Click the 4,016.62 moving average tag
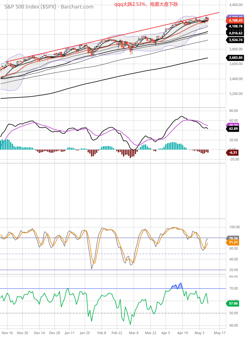Screen dimensions: 246x337 [x=235, y=33]
